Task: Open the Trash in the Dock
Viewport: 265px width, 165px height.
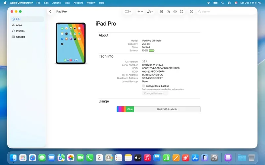Action: pos(252,158)
